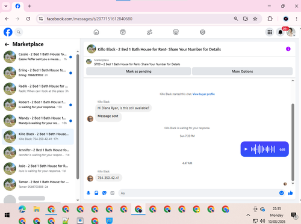The height and width of the screenshot is (224, 301).
Task: Open the Facebook search magnifier
Action: pyautogui.click(x=19, y=32)
